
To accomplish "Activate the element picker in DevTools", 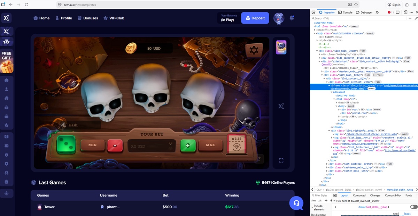I will [x=313, y=12].
